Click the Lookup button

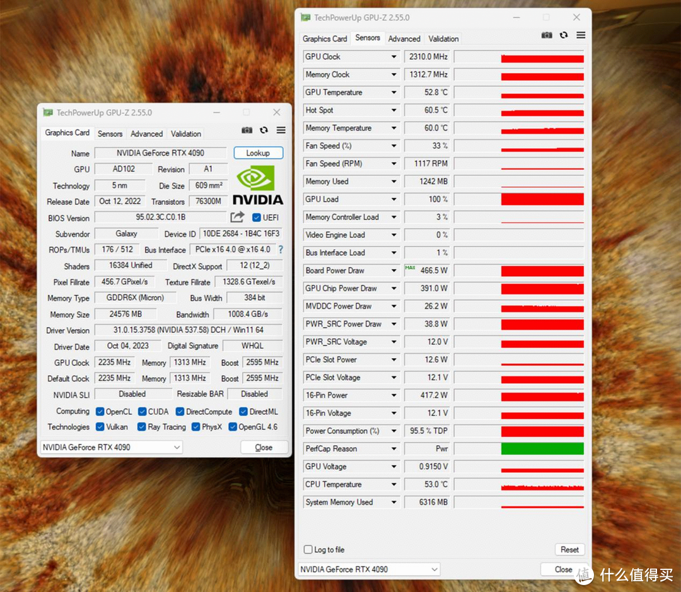click(x=258, y=153)
